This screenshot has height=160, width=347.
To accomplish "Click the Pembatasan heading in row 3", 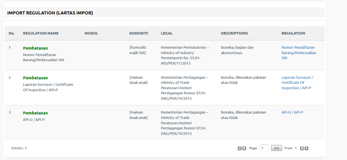I will 35,113.
